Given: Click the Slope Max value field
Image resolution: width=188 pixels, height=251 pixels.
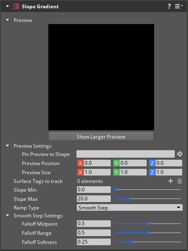Looking at the screenshot, I should [94, 199].
